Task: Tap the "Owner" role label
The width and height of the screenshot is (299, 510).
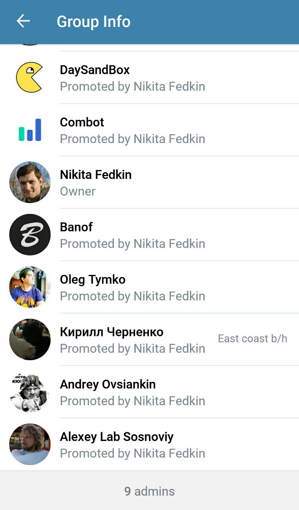Action: click(x=78, y=191)
